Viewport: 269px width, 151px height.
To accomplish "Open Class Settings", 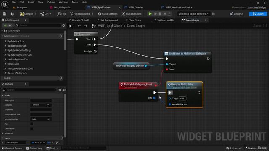I will (108, 14).
